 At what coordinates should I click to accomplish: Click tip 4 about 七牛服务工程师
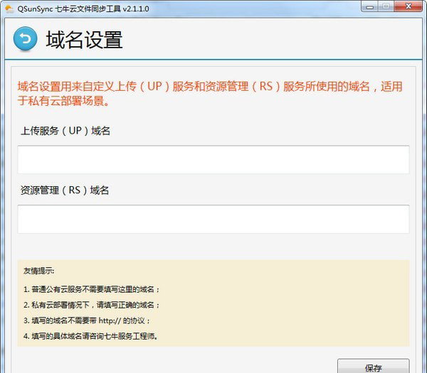tap(90, 336)
